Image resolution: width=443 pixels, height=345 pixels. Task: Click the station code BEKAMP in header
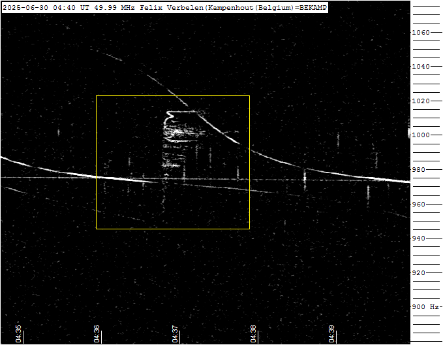coord(313,8)
